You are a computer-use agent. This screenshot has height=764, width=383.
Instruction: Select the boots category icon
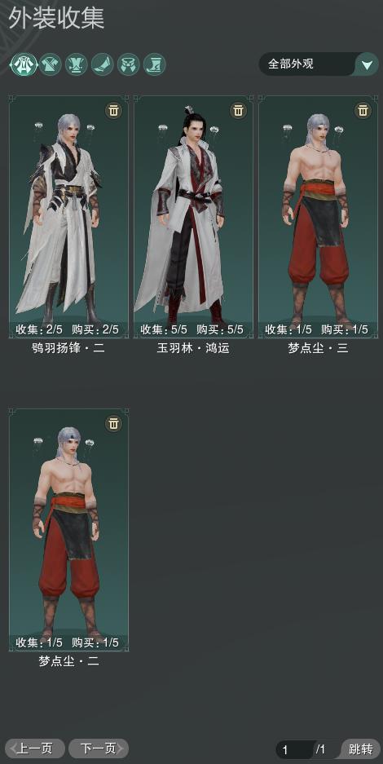coord(155,64)
